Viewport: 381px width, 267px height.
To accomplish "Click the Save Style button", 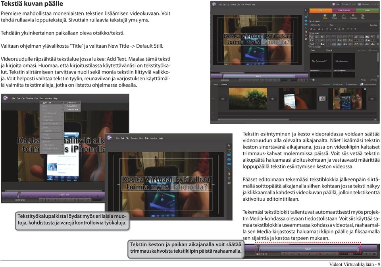I will tap(373, 25).
